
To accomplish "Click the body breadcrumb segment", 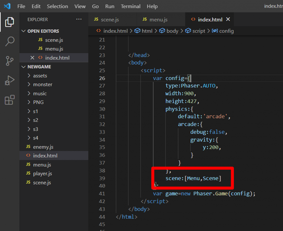I will 172,31.
